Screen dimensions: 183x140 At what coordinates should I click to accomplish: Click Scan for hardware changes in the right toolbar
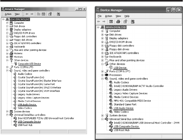pos(132,21)
